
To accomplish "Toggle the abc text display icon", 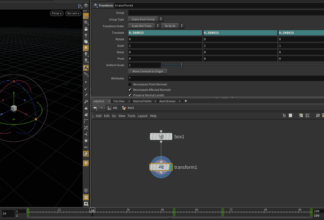I will tap(86, 147).
